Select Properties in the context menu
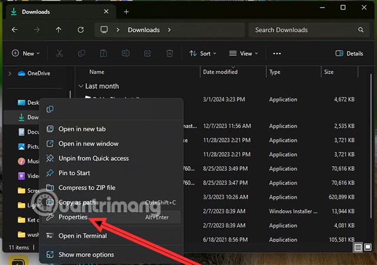377x265 pixels. coord(73,217)
